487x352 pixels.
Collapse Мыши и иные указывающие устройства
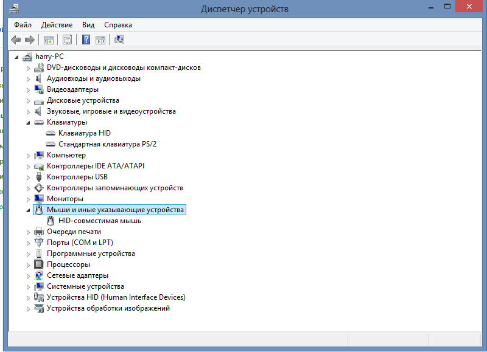click(x=28, y=210)
